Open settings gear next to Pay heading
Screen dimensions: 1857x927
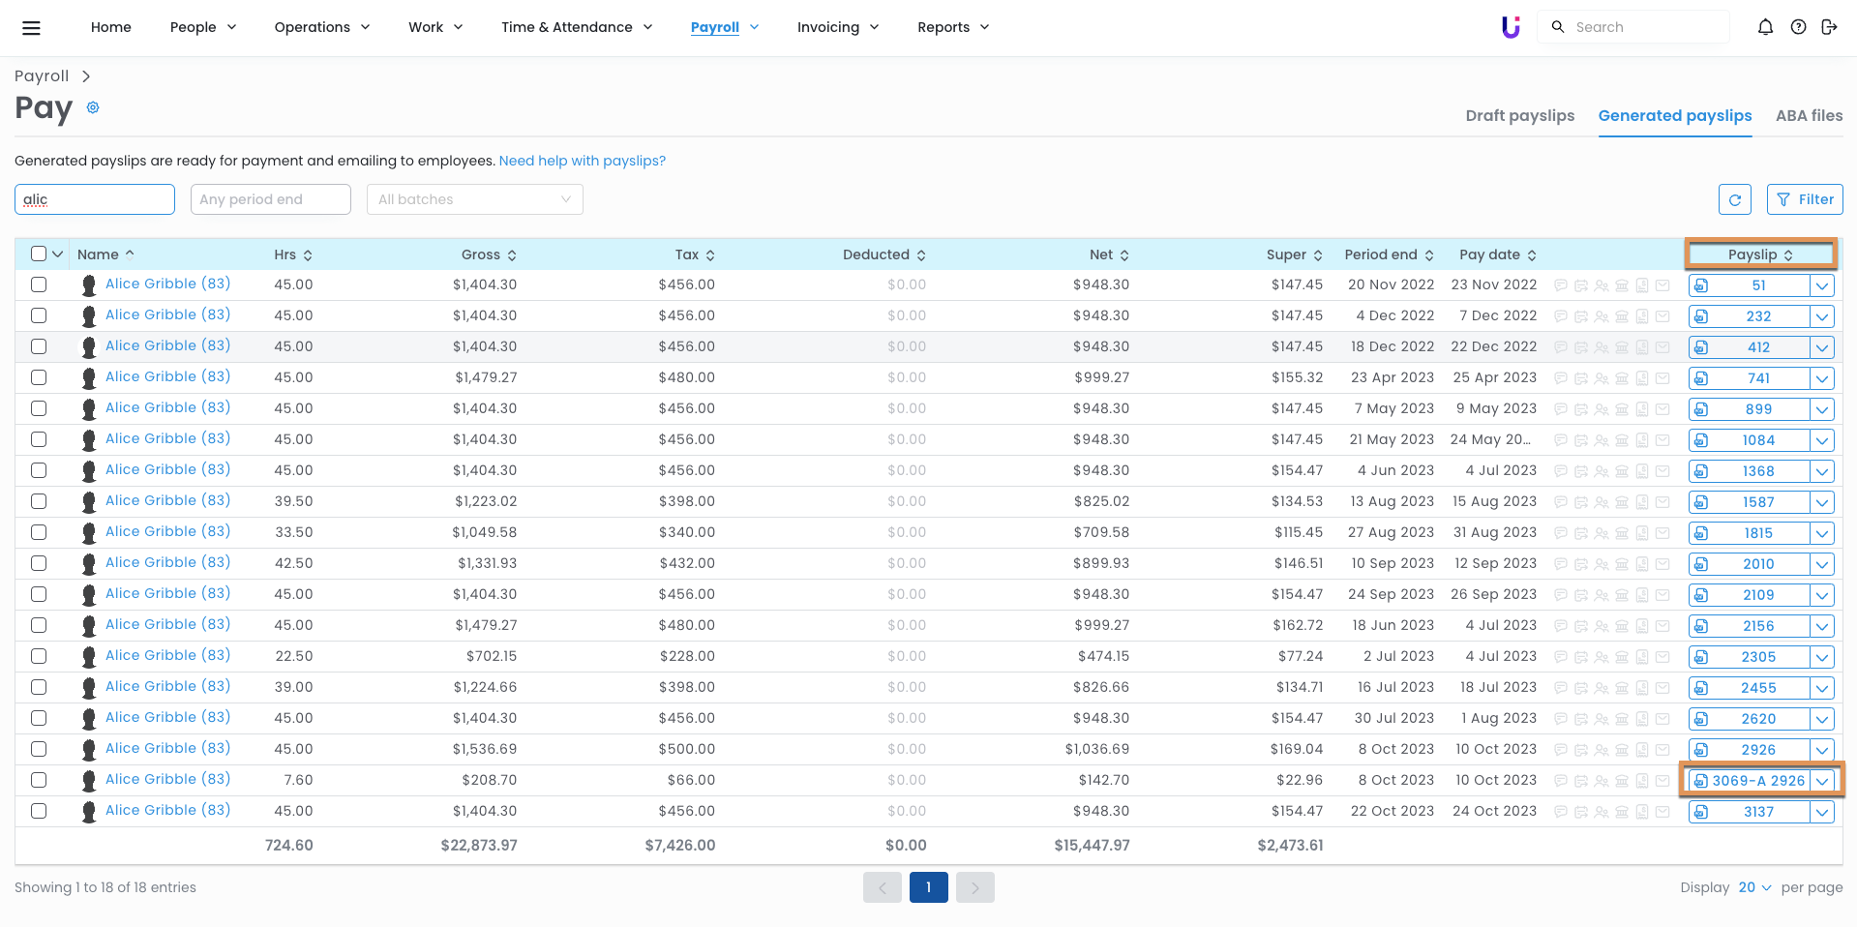93,107
